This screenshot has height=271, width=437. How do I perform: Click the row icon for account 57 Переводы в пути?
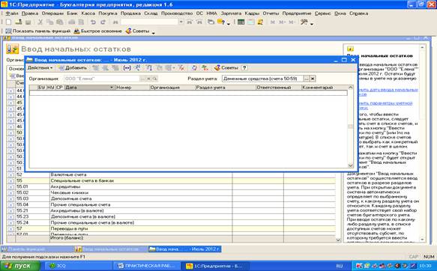pos(11,229)
